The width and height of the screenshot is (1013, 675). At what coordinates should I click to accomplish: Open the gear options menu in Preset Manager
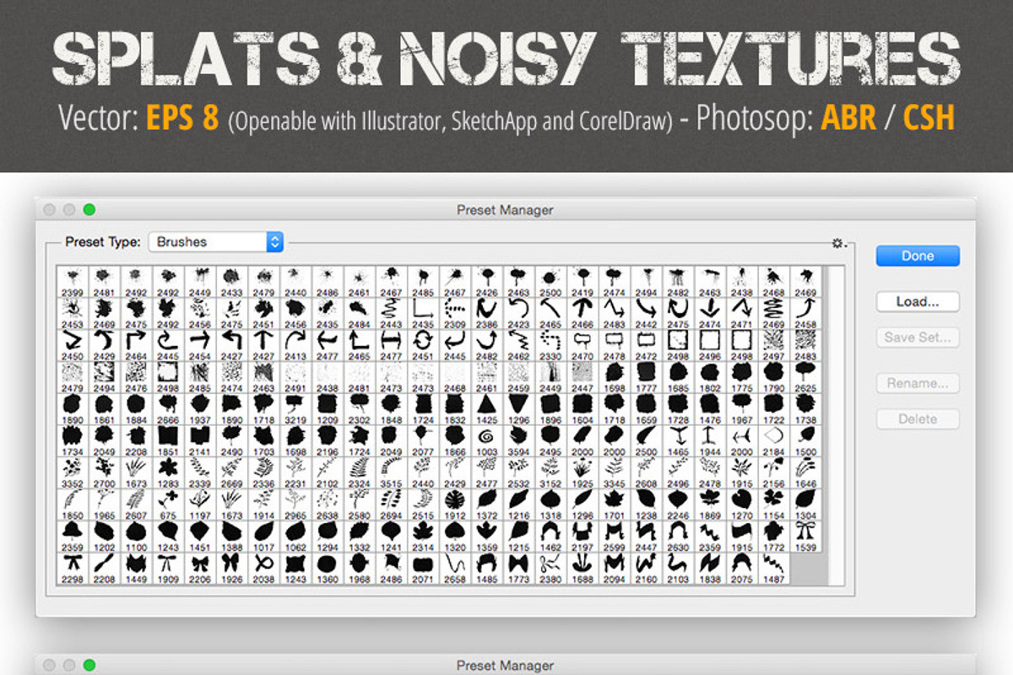pyautogui.click(x=838, y=243)
